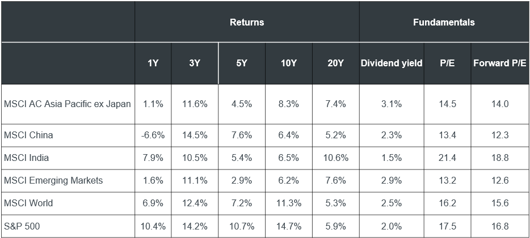Click the Fundamentals group header
Image resolution: width=530 pixels, height=238 pixels.
[x=444, y=23]
